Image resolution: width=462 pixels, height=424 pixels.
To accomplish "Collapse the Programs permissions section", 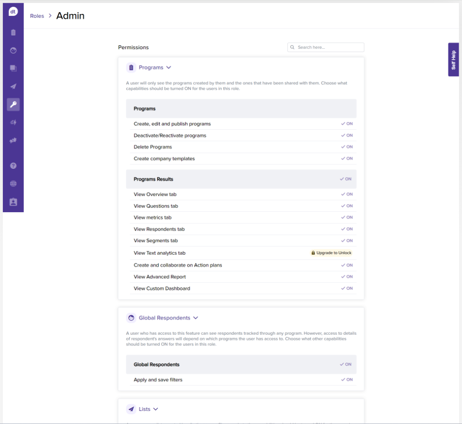I will [169, 68].
